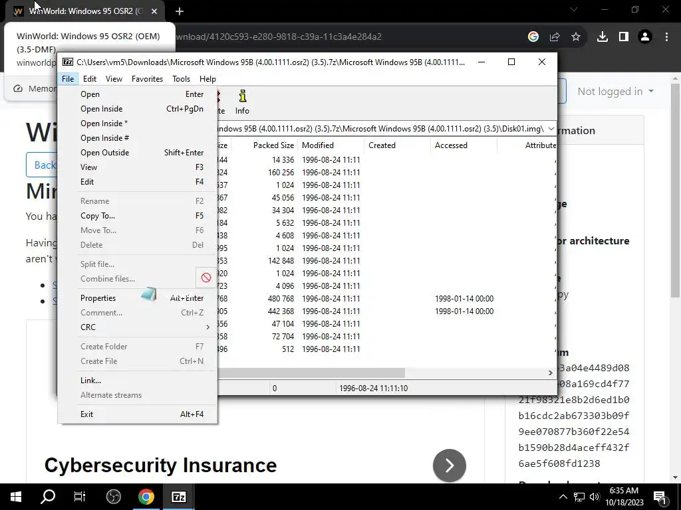This screenshot has height=510, width=681.
Task: Click the 7z icon in the window title bar
Action: (x=68, y=62)
